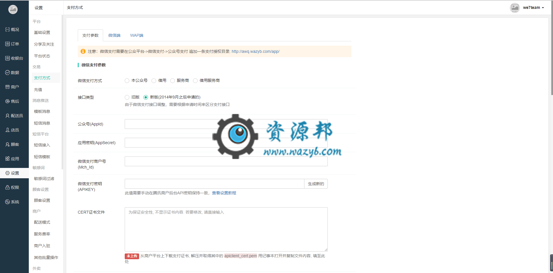Screen dimensions: 553x273
Task: Click the 生成新的 generate key button
Action: point(316,184)
